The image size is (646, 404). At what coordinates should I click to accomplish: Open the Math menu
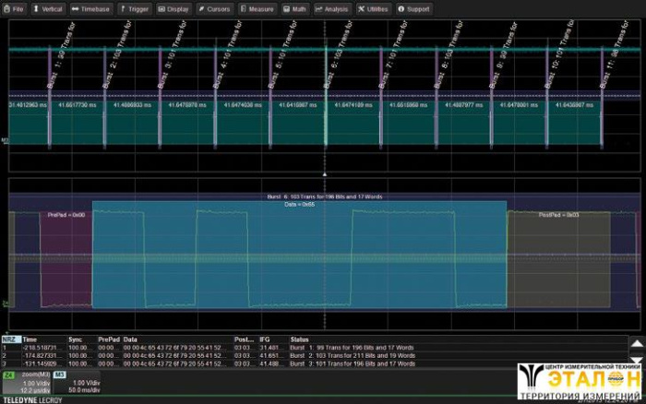[295, 8]
